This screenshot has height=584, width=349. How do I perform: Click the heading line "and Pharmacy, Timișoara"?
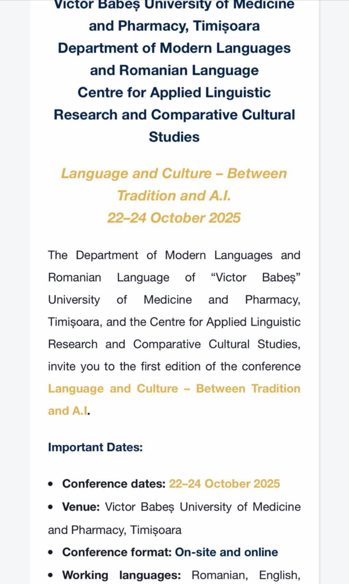point(174,26)
